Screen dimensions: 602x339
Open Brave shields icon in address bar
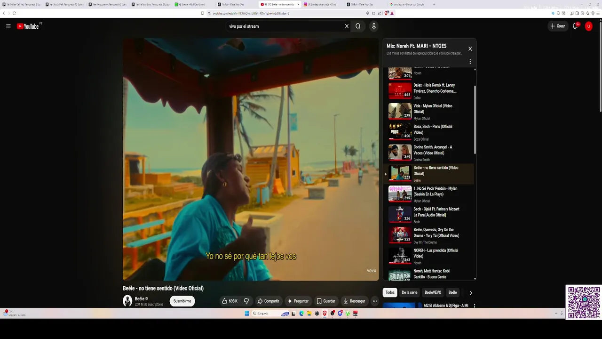click(387, 13)
